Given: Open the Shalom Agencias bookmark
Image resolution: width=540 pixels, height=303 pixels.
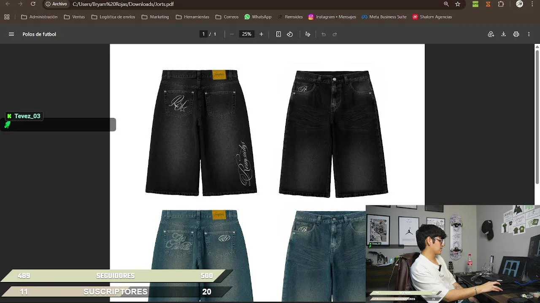Looking at the screenshot, I should (x=432, y=17).
